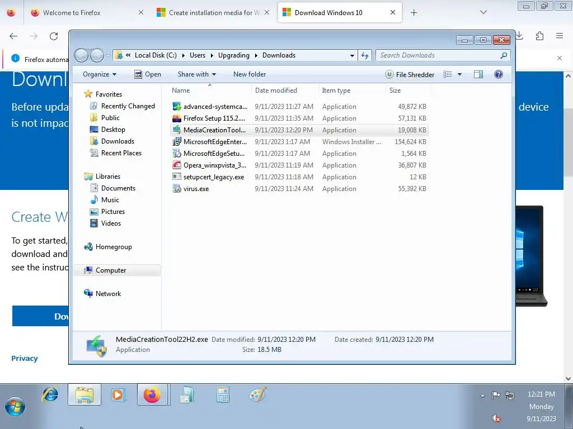Select the MediaCreationTool file icon
This screenshot has height=429, width=573.
point(177,130)
